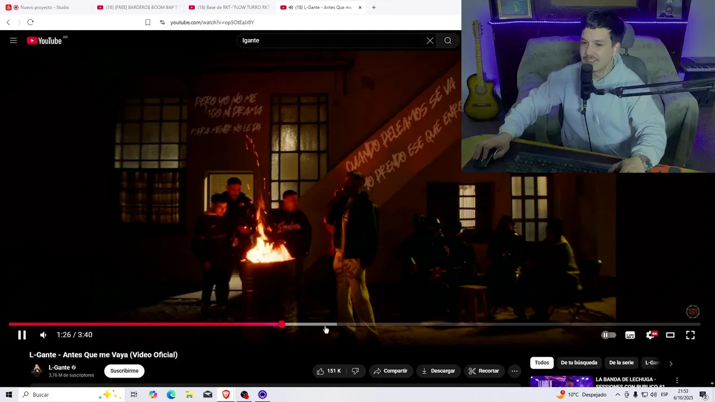Mute the video with the speaker icon
Image resolution: width=715 pixels, height=402 pixels.
(x=43, y=335)
